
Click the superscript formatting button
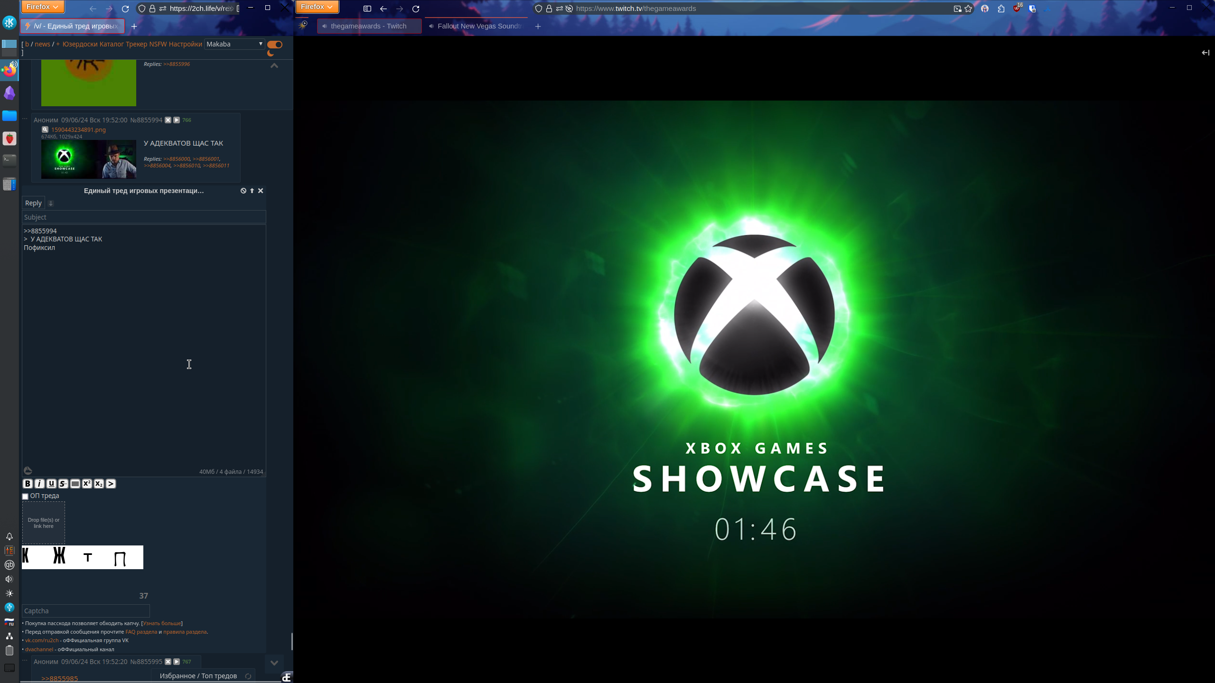pyautogui.click(x=87, y=484)
